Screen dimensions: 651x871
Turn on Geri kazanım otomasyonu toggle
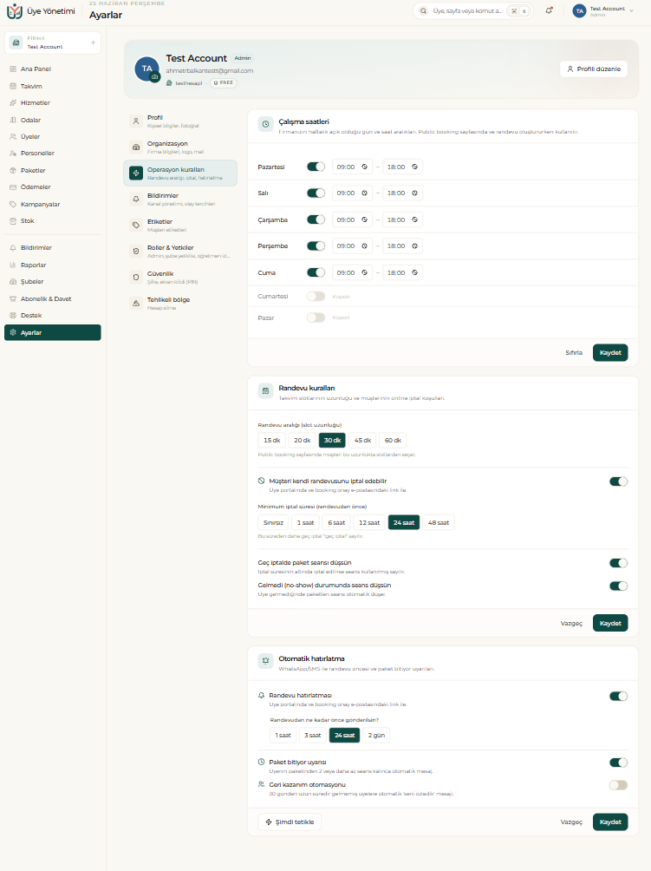coord(618,785)
